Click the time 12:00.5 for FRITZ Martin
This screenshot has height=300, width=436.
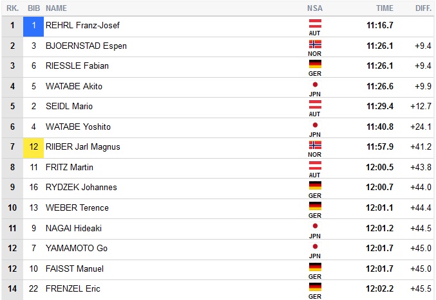click(380, 167)
